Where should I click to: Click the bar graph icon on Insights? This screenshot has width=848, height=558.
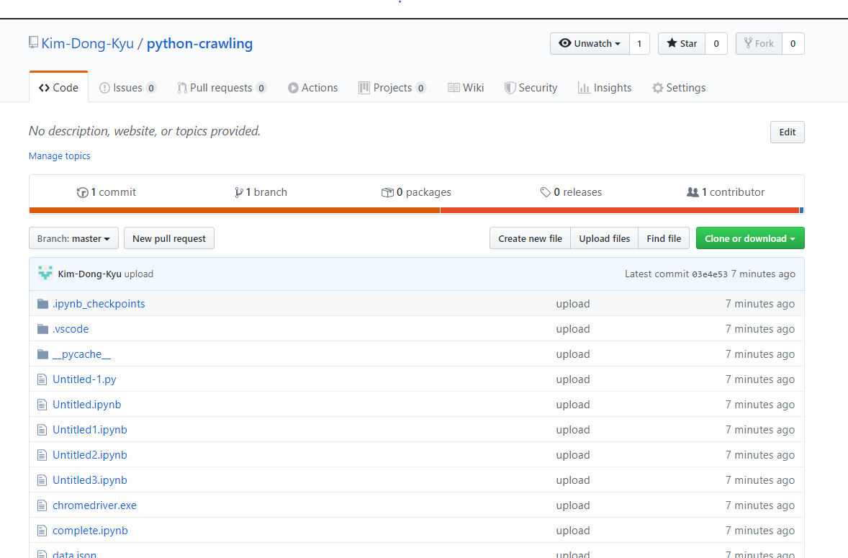(584, 88)
